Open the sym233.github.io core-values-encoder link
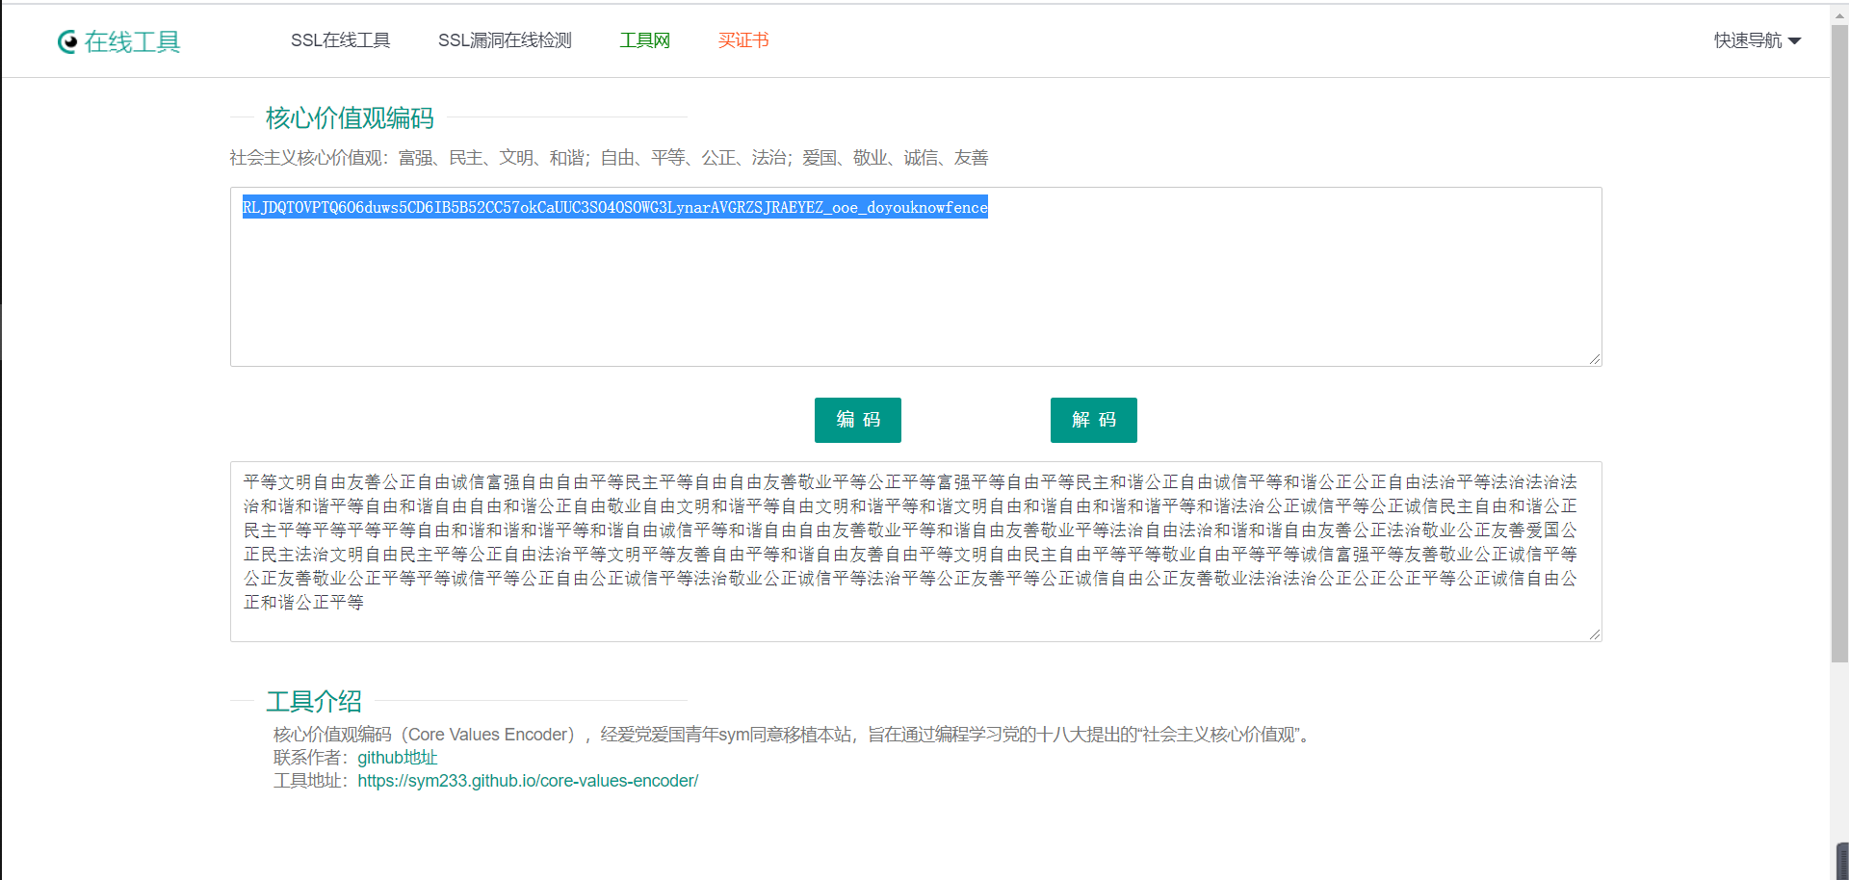 coord(528,781)
